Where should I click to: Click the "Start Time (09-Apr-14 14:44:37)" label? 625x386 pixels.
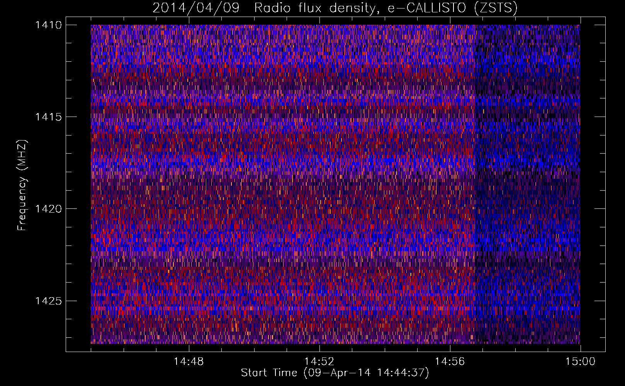(335, 373)
